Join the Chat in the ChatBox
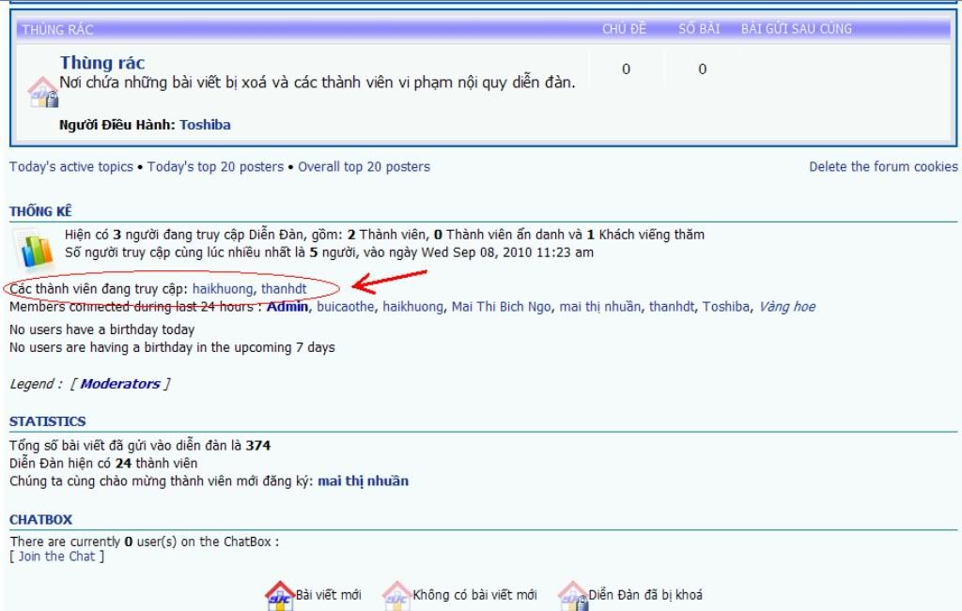 (x=56, y=557)
